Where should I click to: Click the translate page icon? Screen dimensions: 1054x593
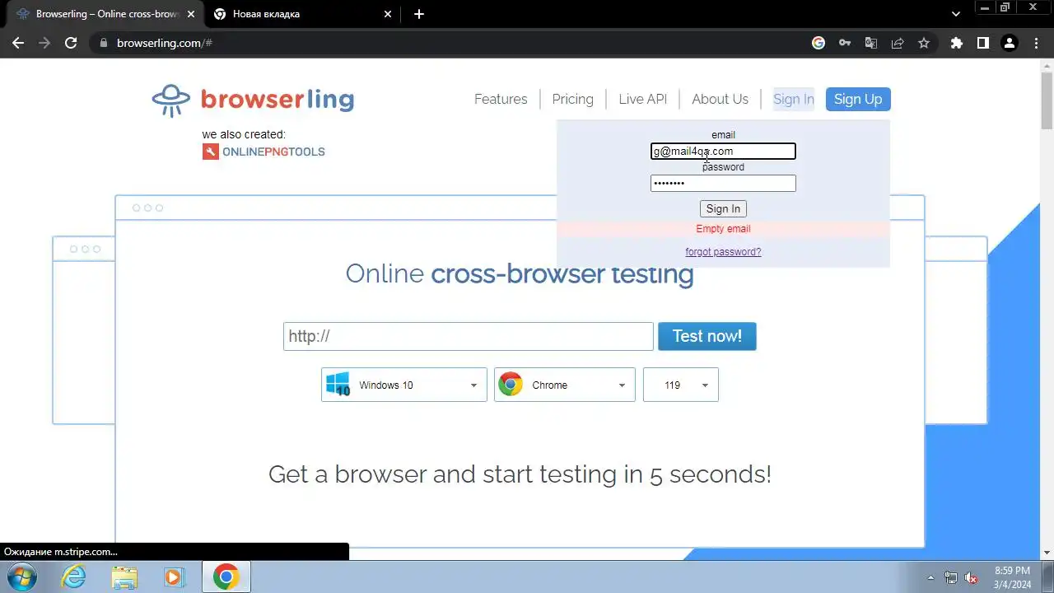(x=871, y=43)
